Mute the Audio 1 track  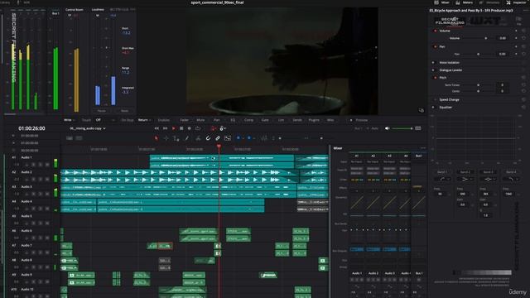point(47,165)
